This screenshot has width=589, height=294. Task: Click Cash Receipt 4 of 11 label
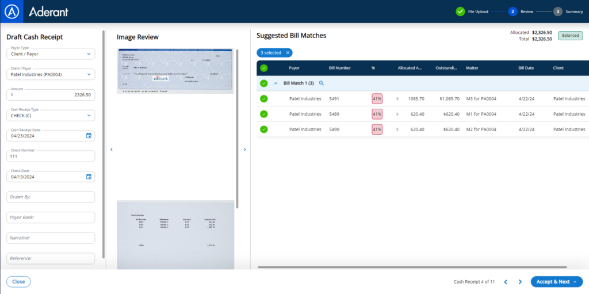[x=474, y=281]
